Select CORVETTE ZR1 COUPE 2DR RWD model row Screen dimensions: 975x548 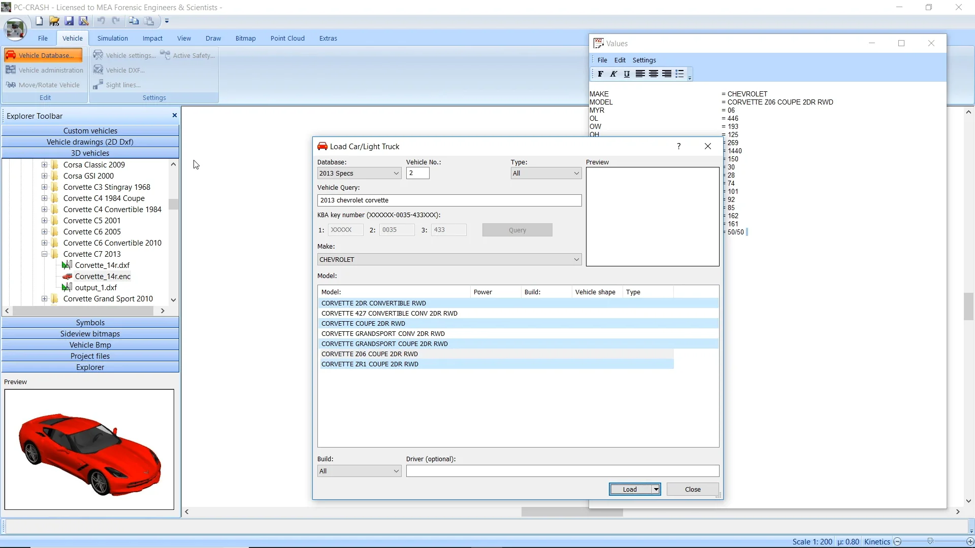tap(370, 364)
